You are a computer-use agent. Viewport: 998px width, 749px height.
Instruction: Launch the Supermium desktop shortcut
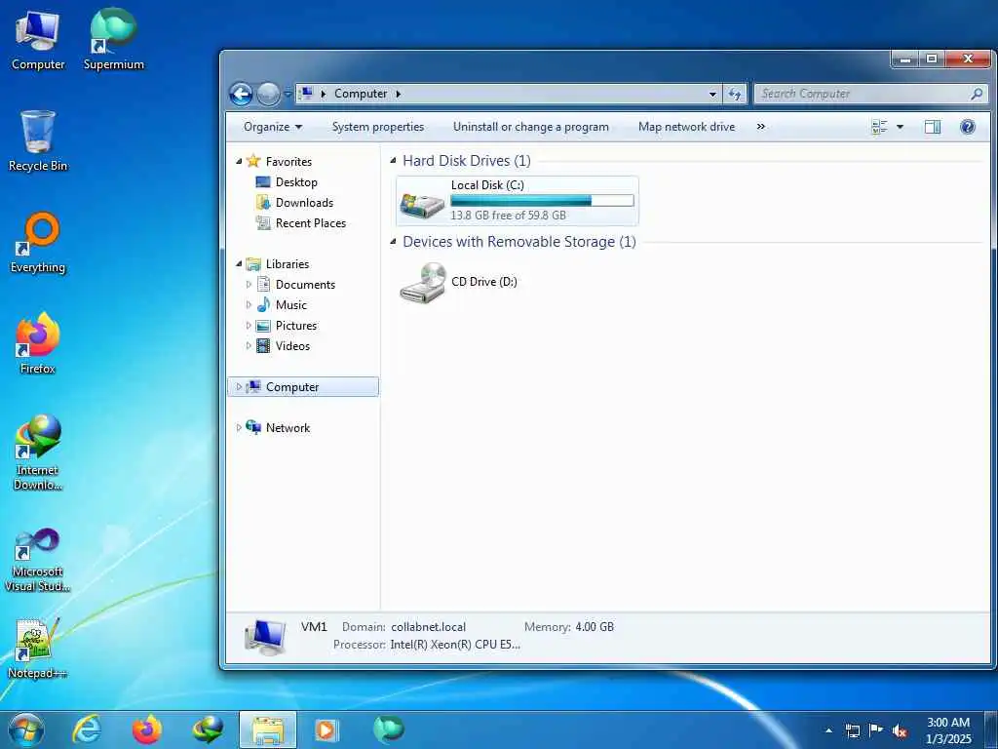click(x=113, y=40)
